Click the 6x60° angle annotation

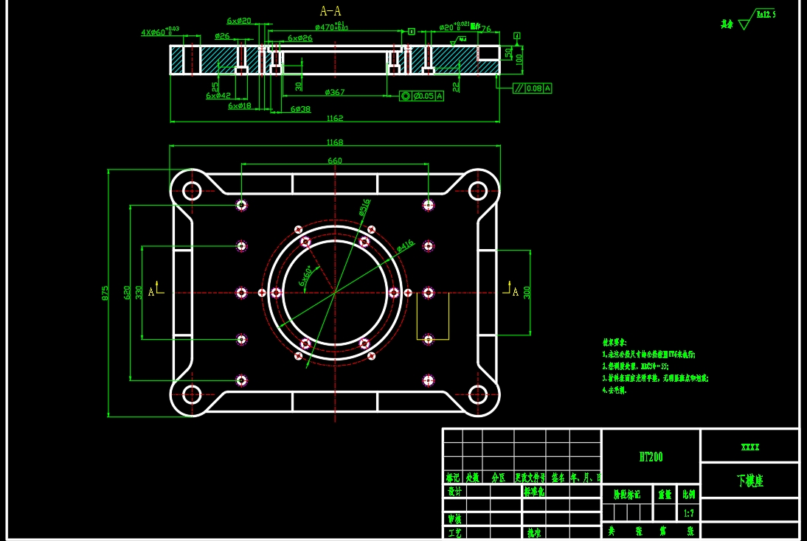point(305,276)
